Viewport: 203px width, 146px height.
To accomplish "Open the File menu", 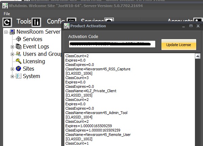I will point(7,14).
